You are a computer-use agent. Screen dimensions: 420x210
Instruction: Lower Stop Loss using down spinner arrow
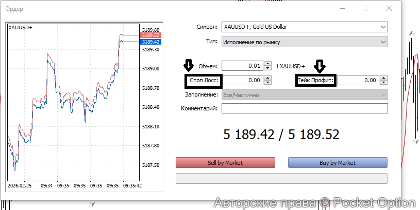coord(267,82)
